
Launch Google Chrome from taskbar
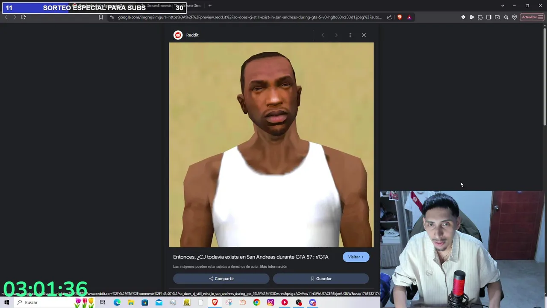pyautogui.click(x=256, y=302)
